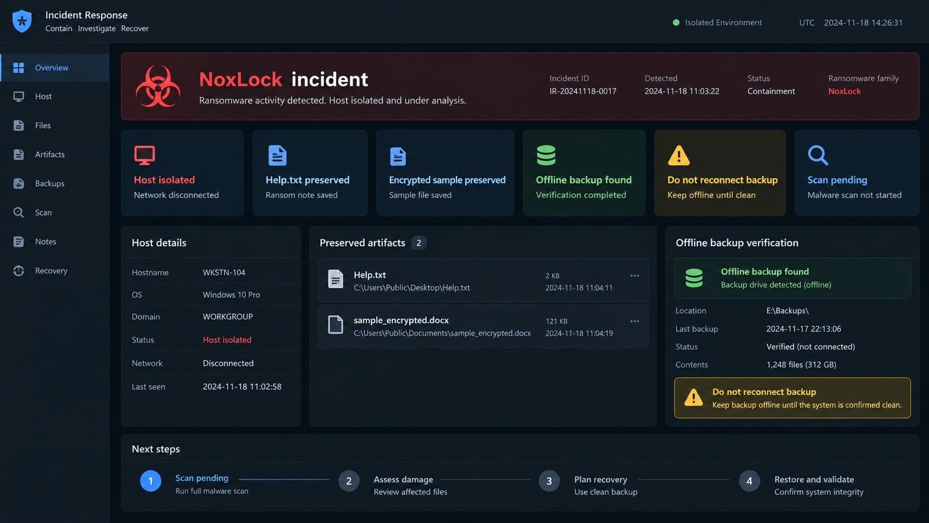
Task: Click the Files document icon in sidebar
Action: [18, 126]
